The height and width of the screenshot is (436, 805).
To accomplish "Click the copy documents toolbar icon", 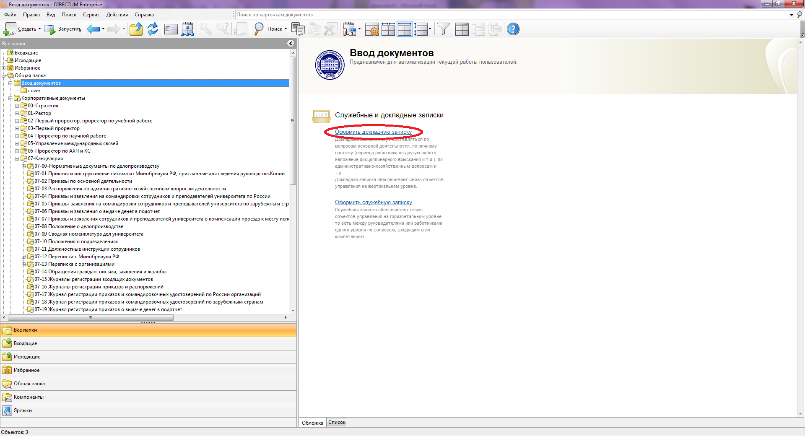I will click(x=298, y=29).
